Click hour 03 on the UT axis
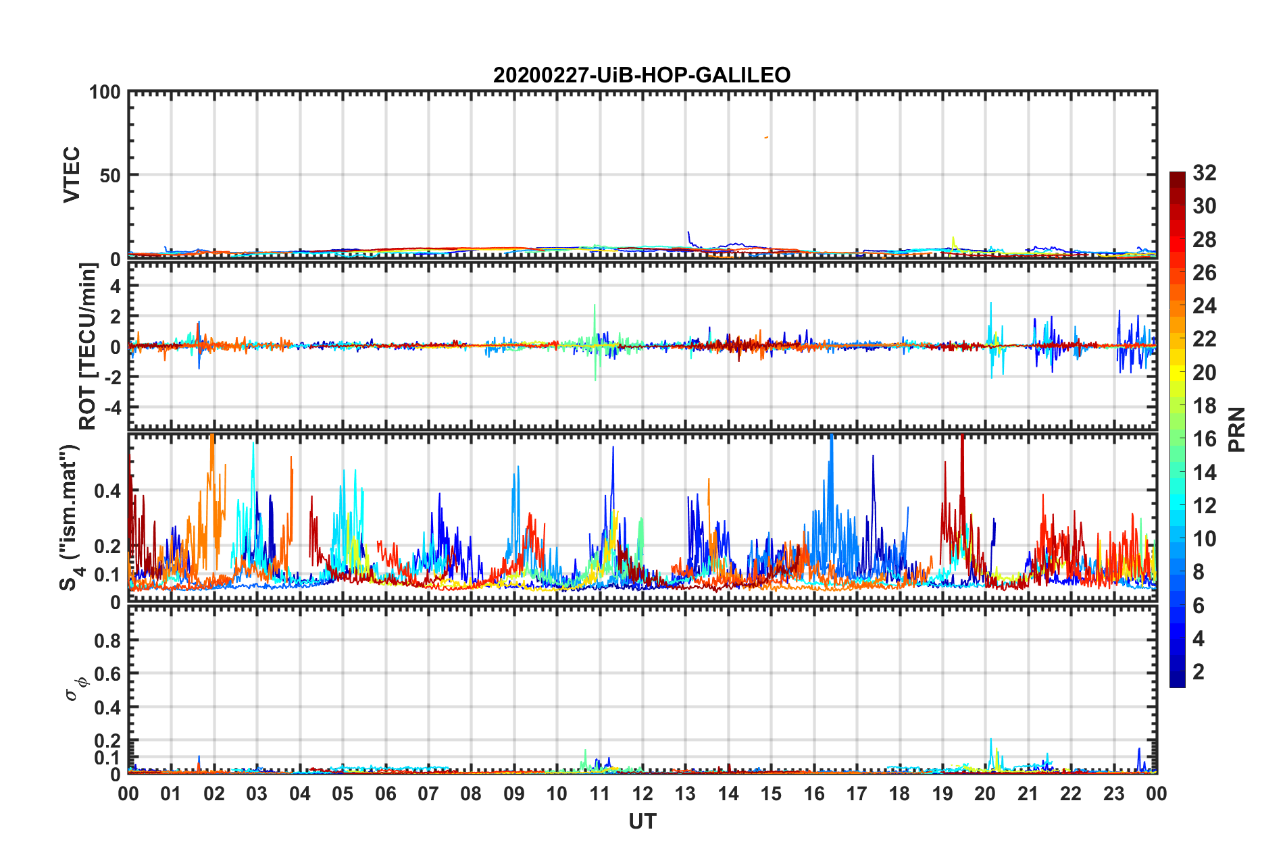Viewport: 1285px width, 859px height. [257, 793]
